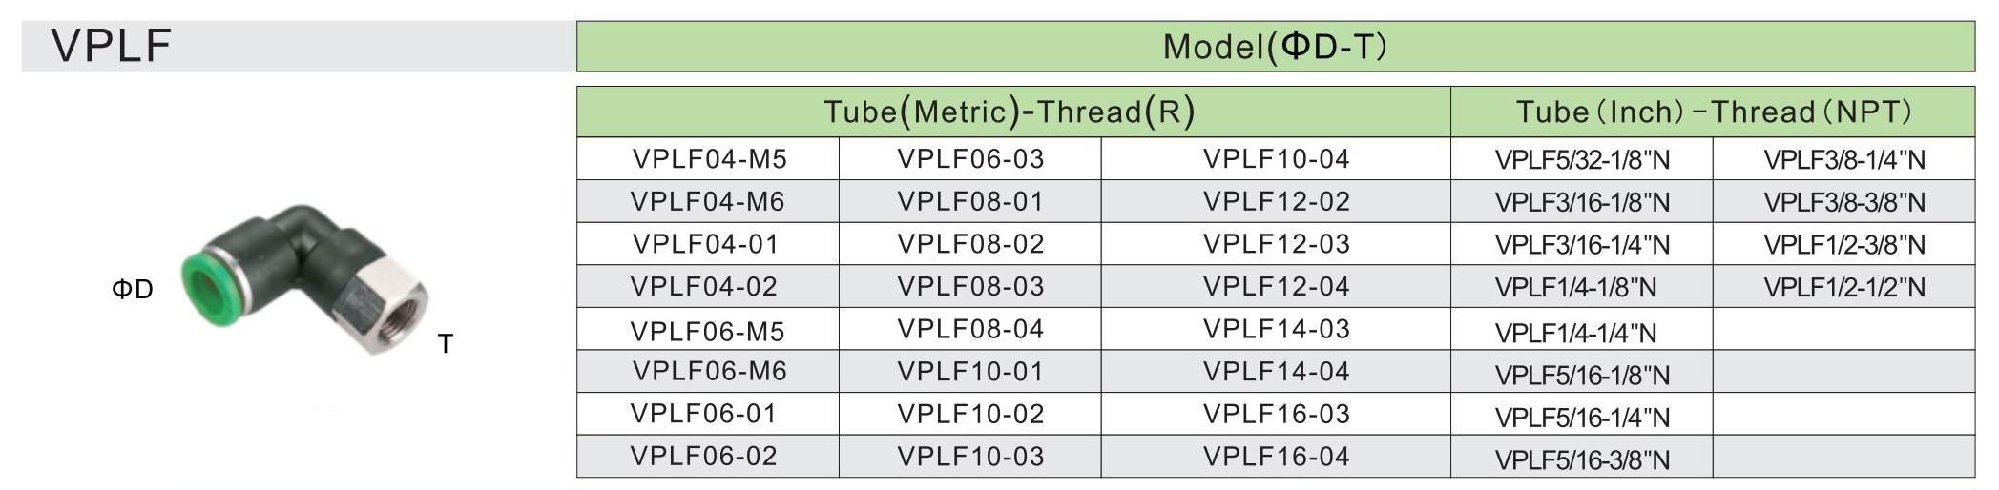Screen dimensions: 1999x490
Task: Choose model VPLF5/32-1/8"N
Action: click(x=1582, y=160)
